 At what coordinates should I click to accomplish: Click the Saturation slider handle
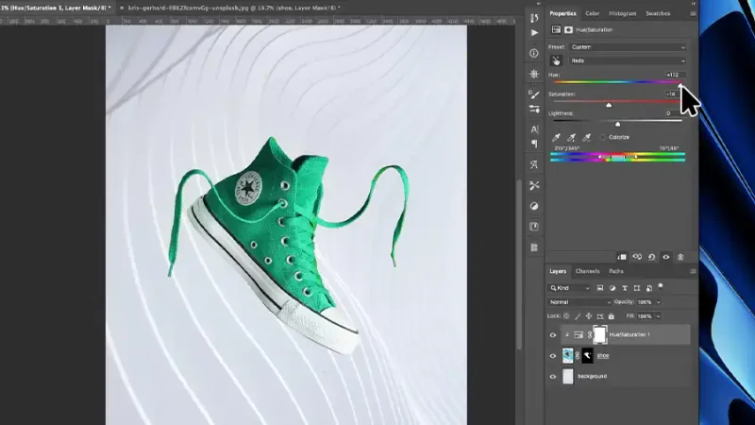609,105
